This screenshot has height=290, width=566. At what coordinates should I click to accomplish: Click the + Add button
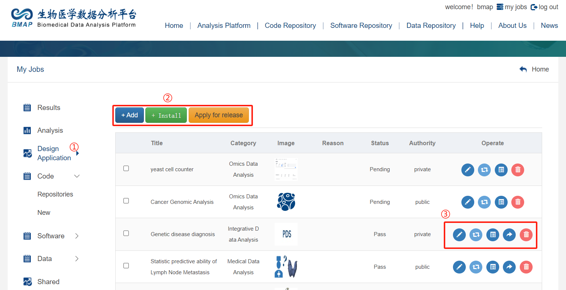point(130,115)
